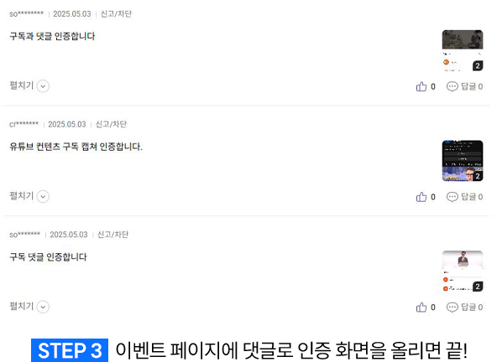This screenshot has height=362, width=497.
Task: Click thumbs-up icon on '유튜브 컨텐츠 구독 캡쳐' comment
Action: tap(421, 197)
